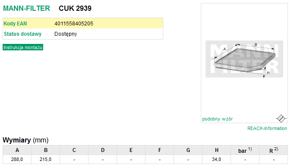Select the 215,0 dimension value

(45, 159)
